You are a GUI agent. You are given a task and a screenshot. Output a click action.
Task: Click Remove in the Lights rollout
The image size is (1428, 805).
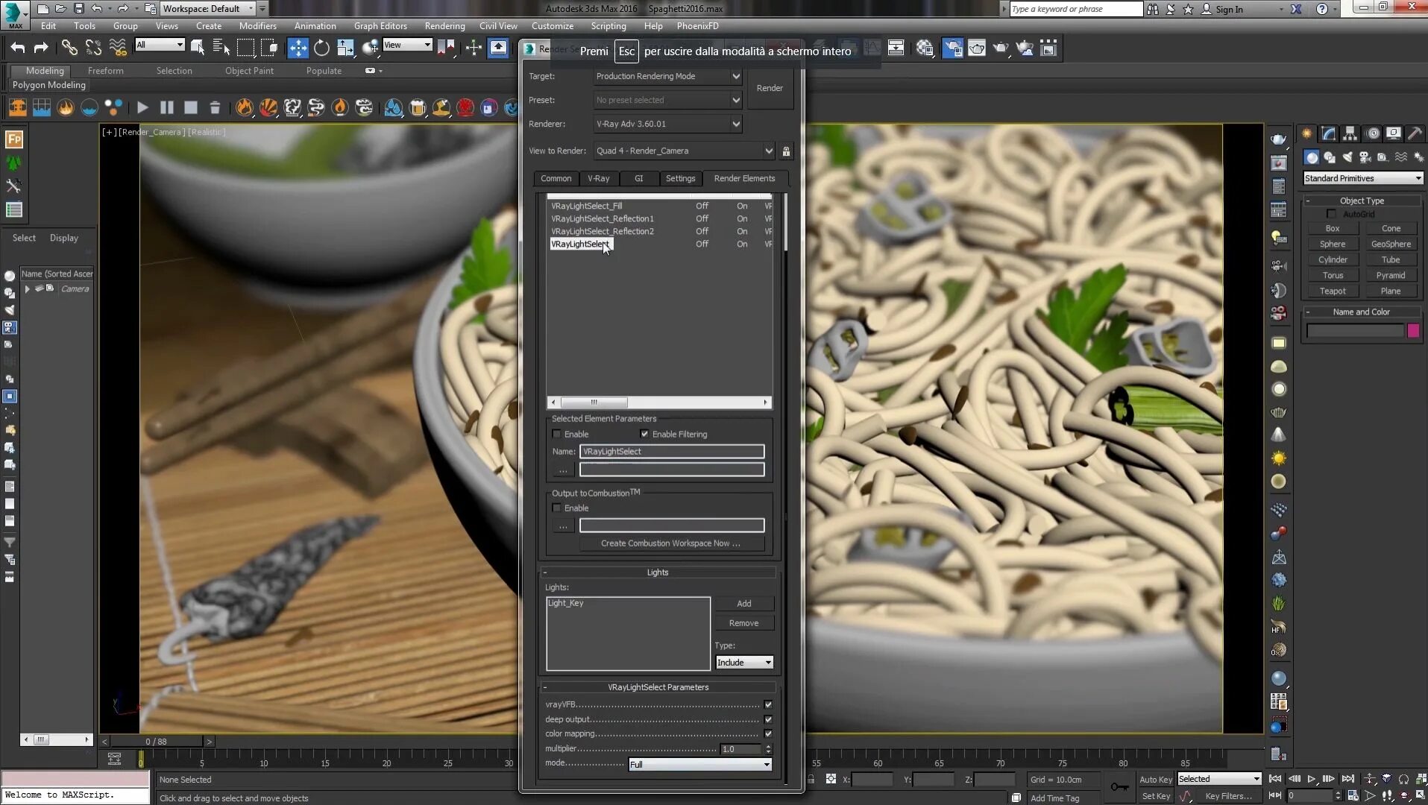tap(743, 622)
